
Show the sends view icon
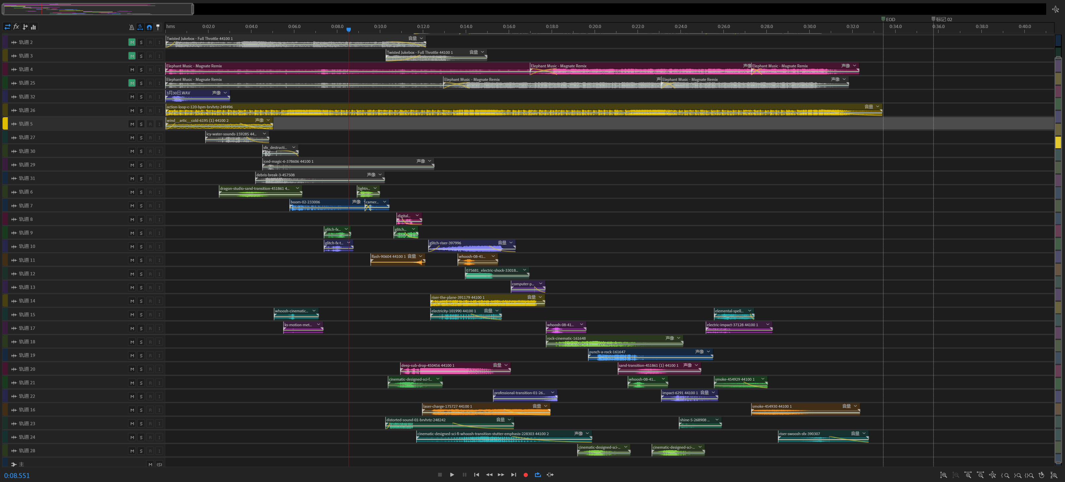[x=25, y=27]
